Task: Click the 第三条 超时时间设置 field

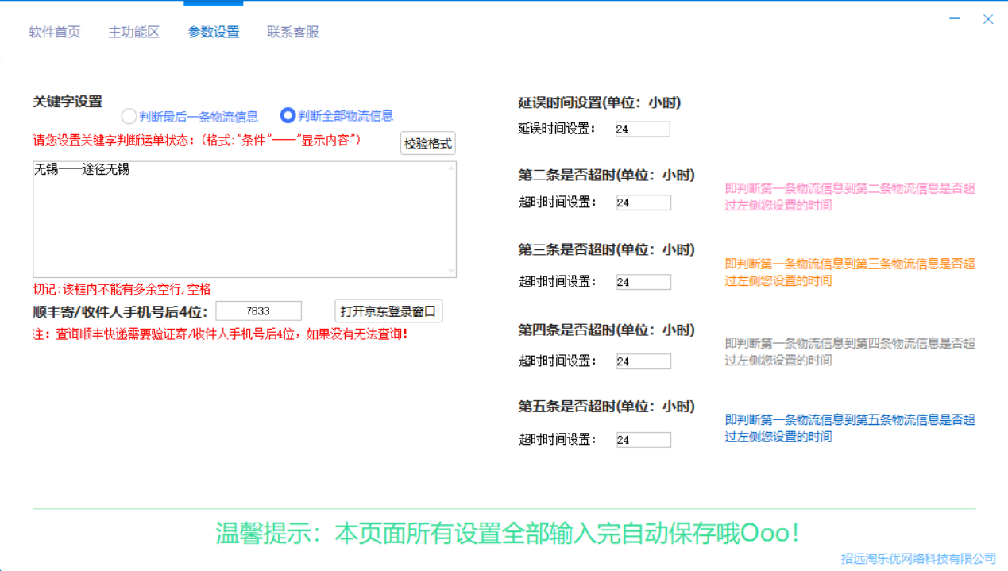Action: [643, 282]
